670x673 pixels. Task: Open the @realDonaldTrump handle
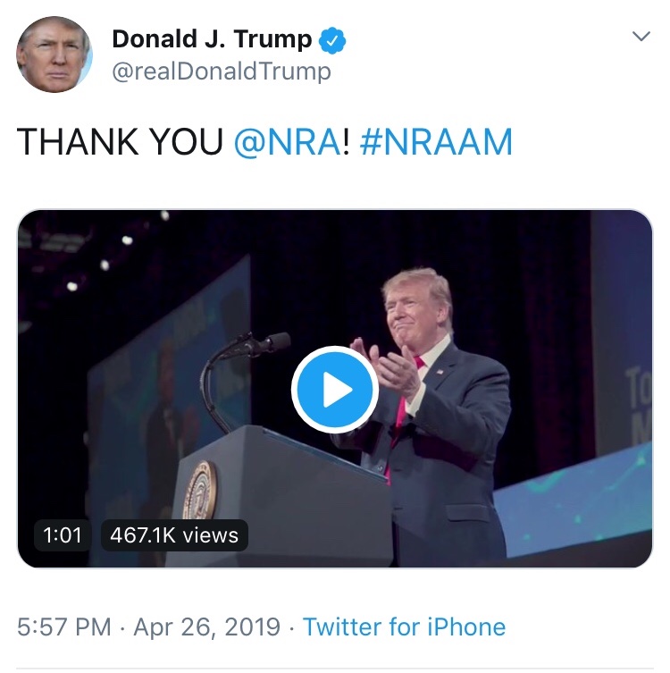tap(221, 72)
